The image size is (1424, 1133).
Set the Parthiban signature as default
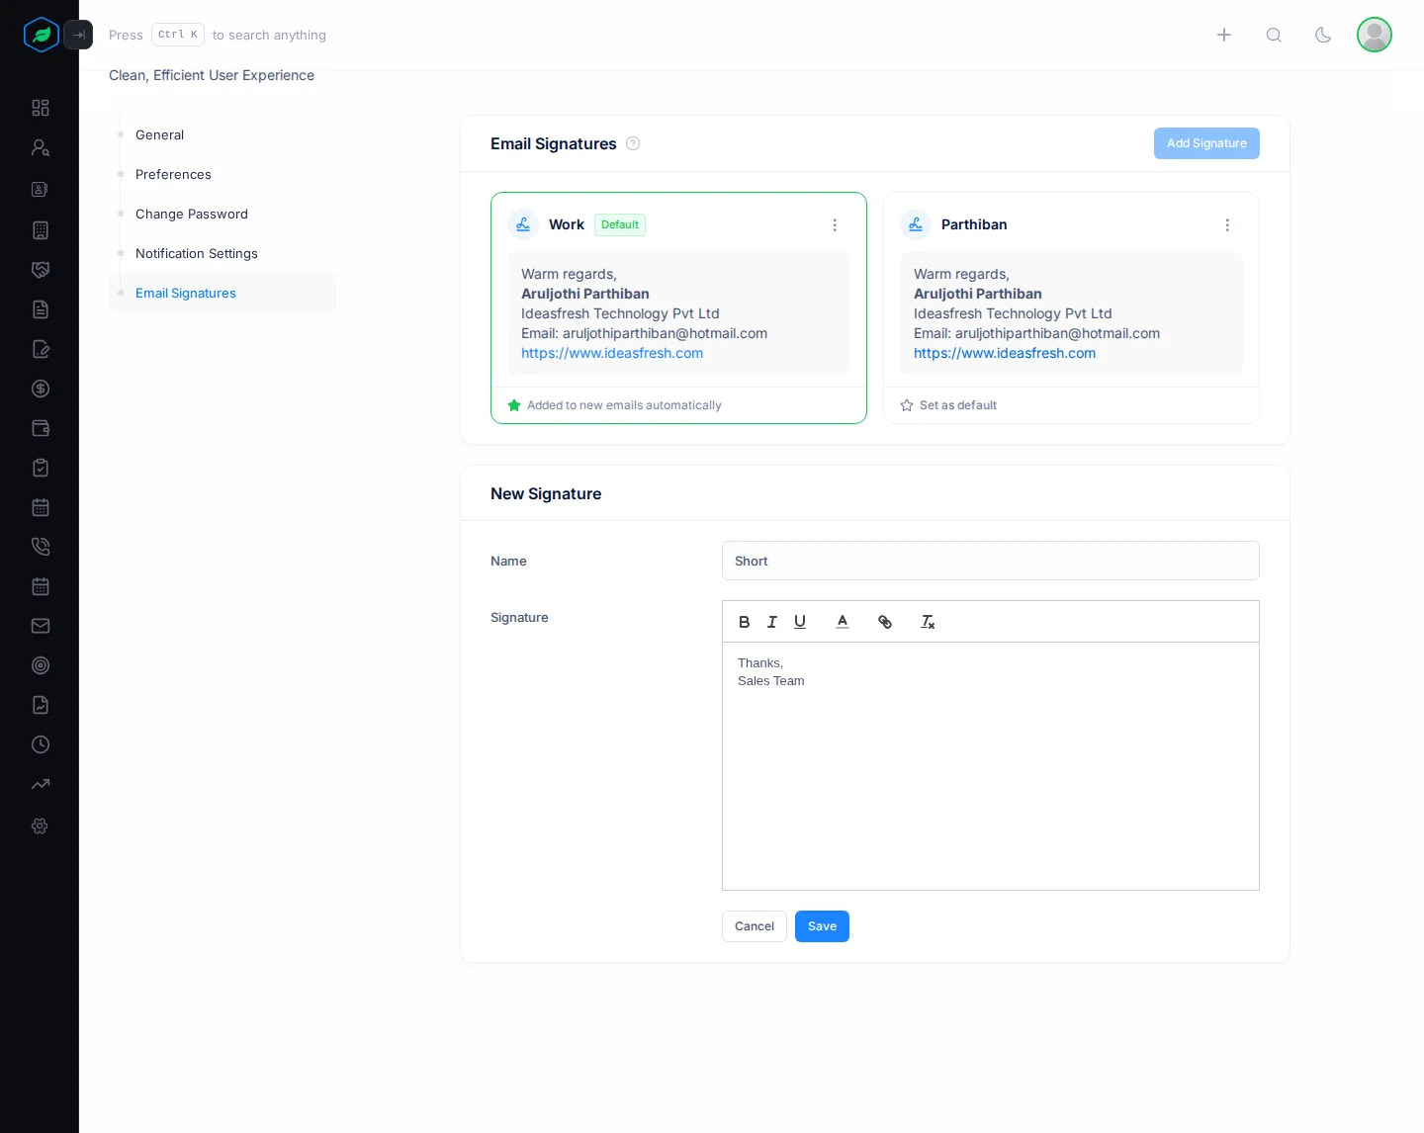pos(948,405)
